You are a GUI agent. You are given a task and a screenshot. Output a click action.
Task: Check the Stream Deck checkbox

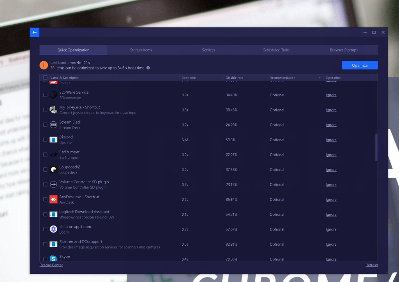(45, 125)
